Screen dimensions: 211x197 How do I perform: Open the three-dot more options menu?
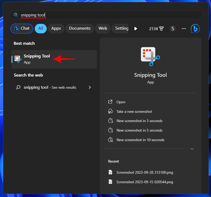tap(184, 29)
